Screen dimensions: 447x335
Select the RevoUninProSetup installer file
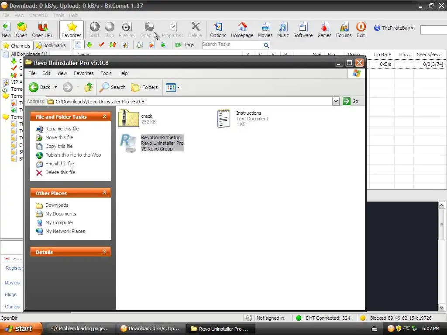coord(151,143)
